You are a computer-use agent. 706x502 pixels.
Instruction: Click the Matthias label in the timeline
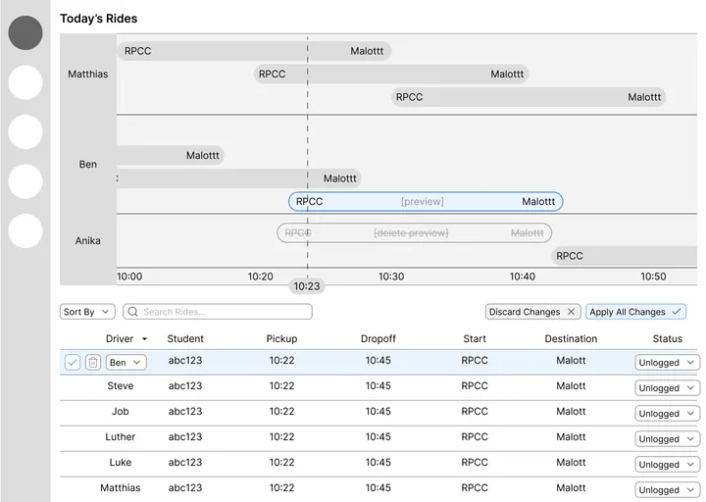point(88,74)
